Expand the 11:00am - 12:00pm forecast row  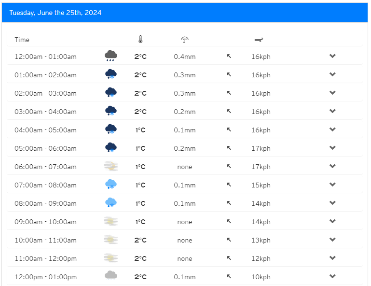coord(332,258)
